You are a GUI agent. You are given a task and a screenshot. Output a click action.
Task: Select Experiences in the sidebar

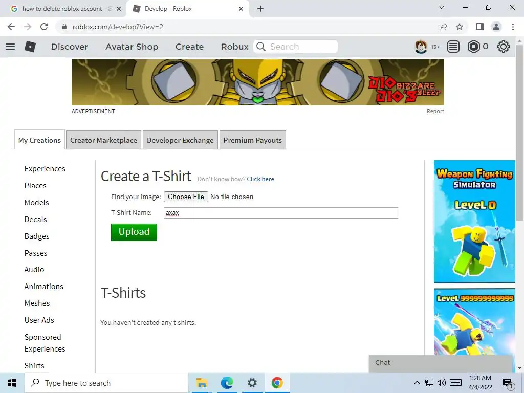(45, 169)
